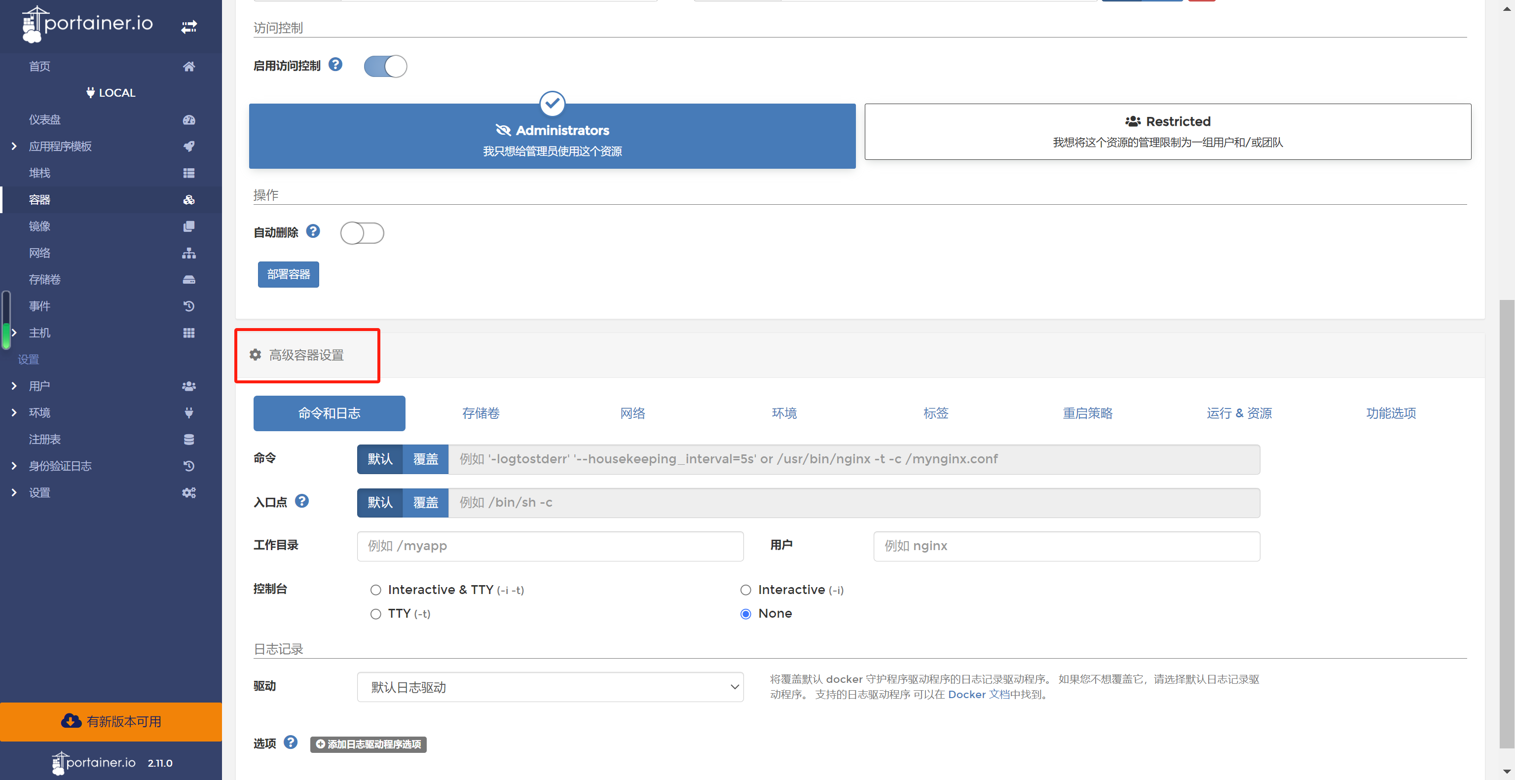1515x780 pixels.
Task: Set 入口点 mode to 默认
Action: (x=380, y=503)
